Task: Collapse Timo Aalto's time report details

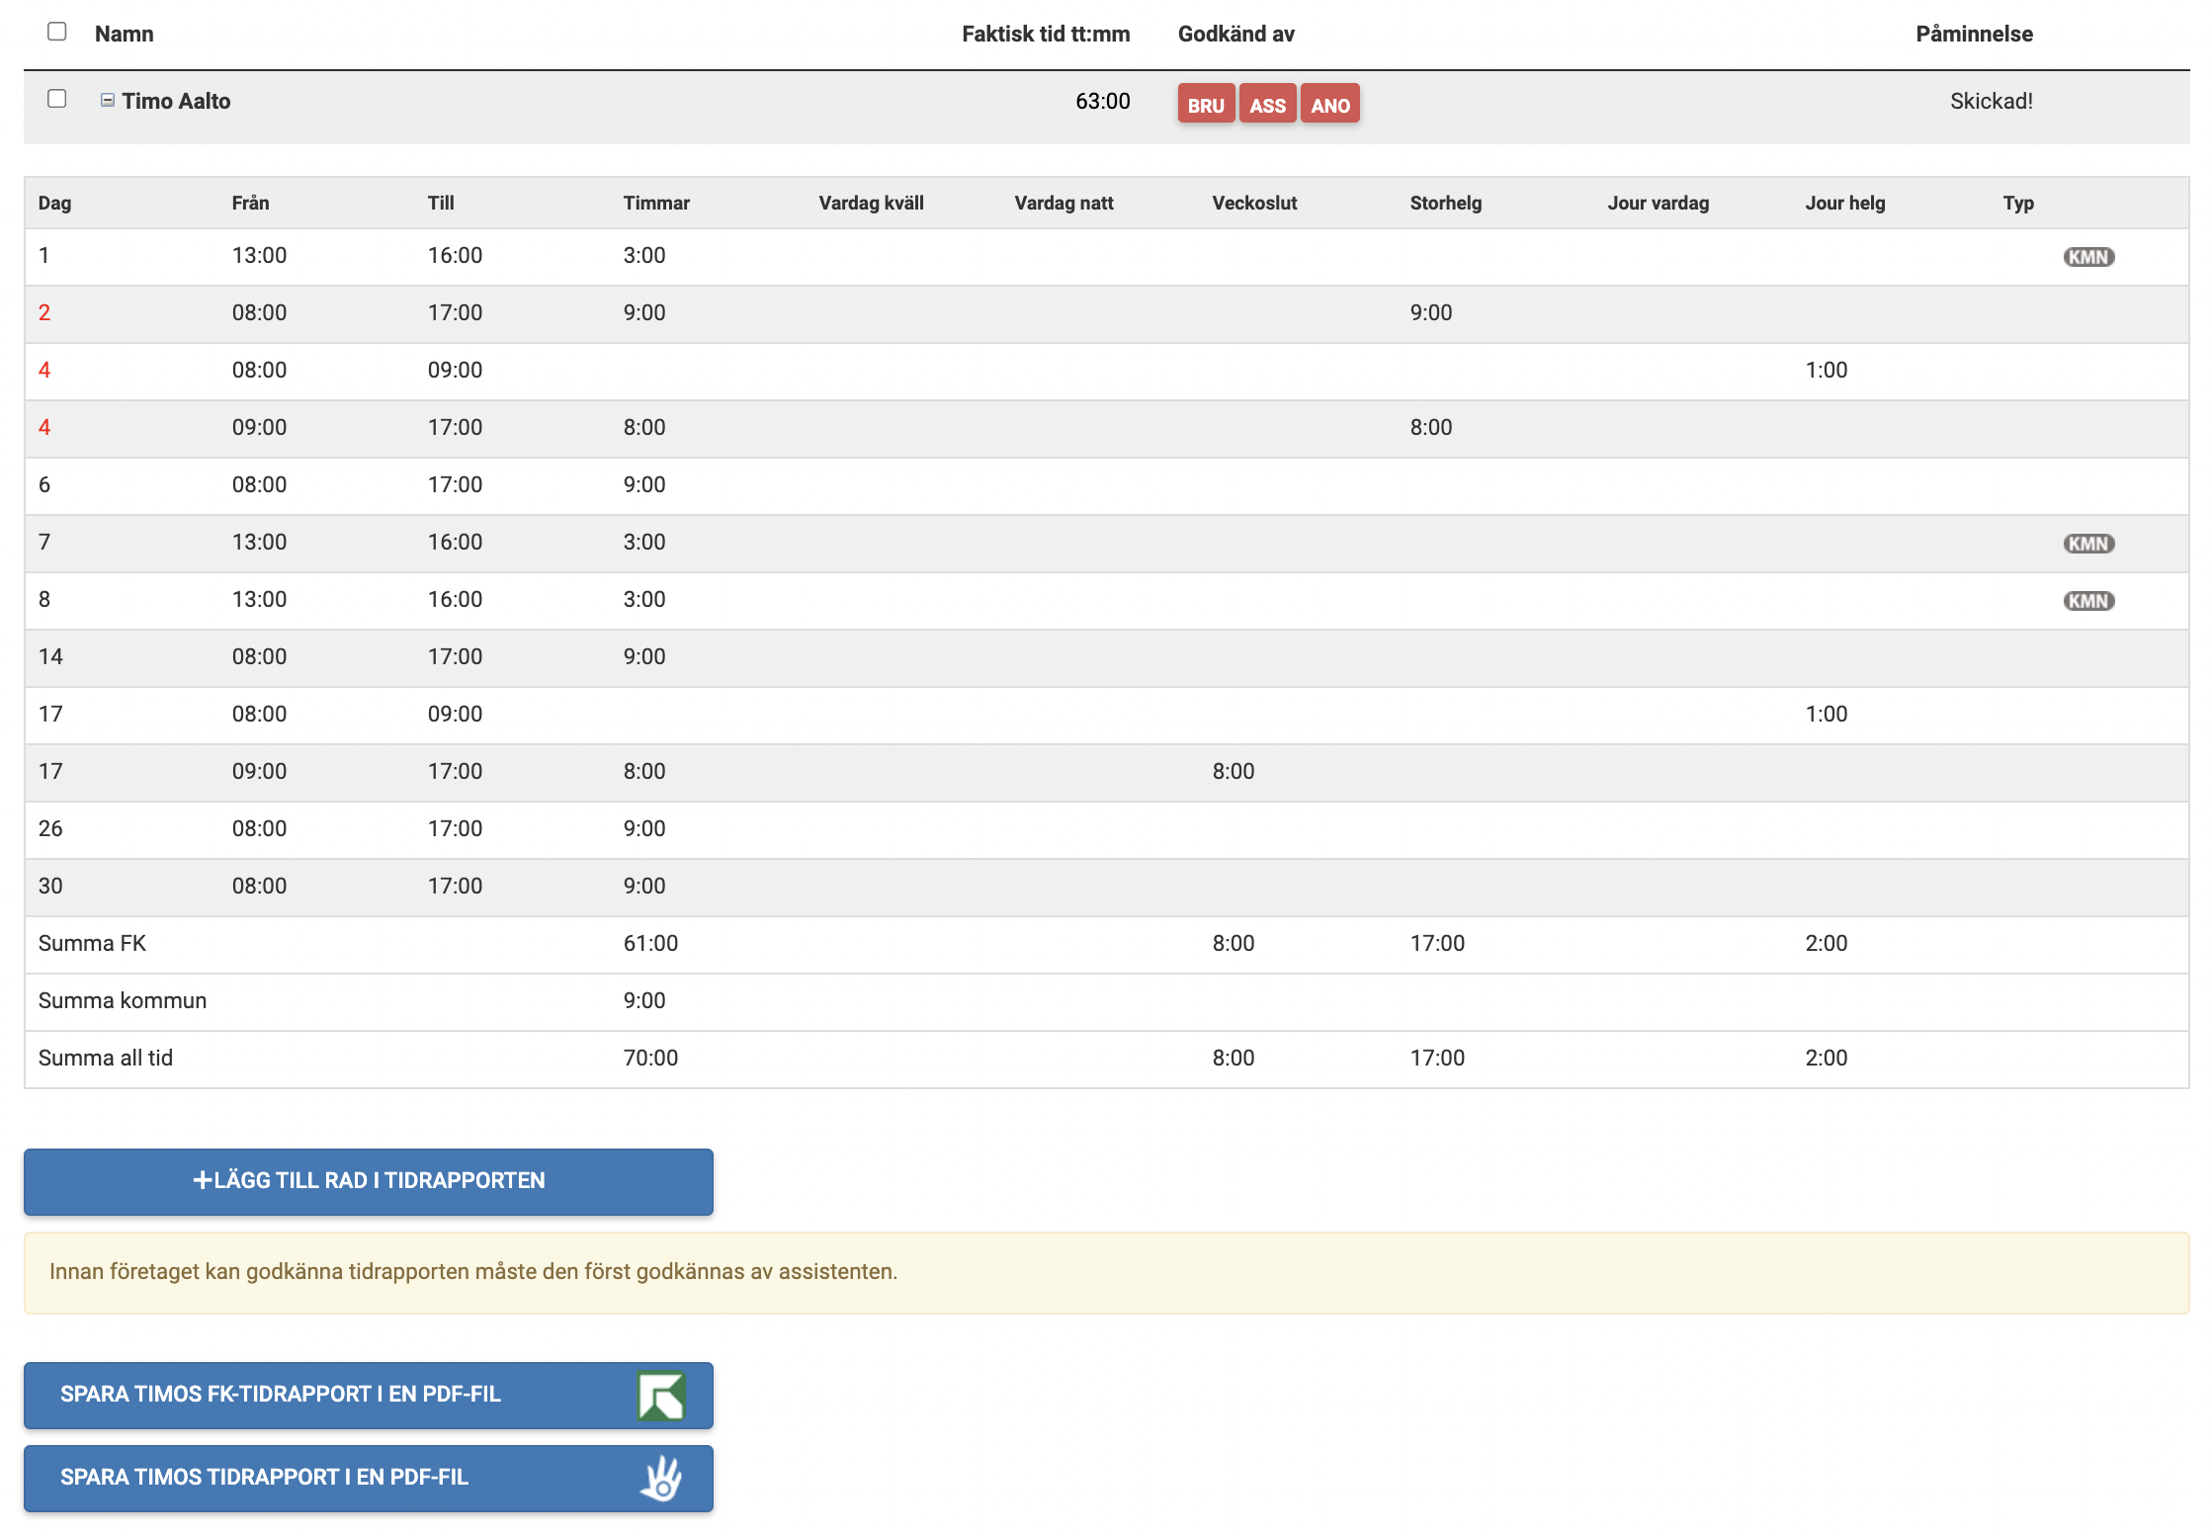Action: [107, 100]
